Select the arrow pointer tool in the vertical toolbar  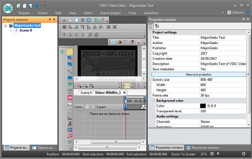pyautogui.click(x=70, y=52)
